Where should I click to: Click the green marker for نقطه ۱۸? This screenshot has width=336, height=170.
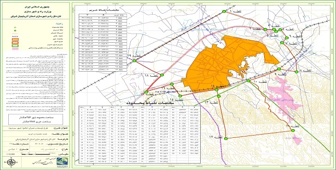click(x=162, y=75)
